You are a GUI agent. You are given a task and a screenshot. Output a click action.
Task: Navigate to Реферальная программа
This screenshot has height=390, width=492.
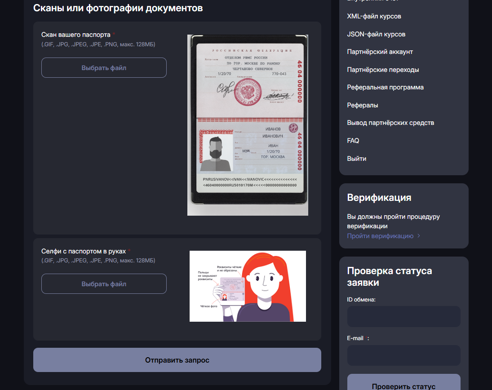[385, 87]
